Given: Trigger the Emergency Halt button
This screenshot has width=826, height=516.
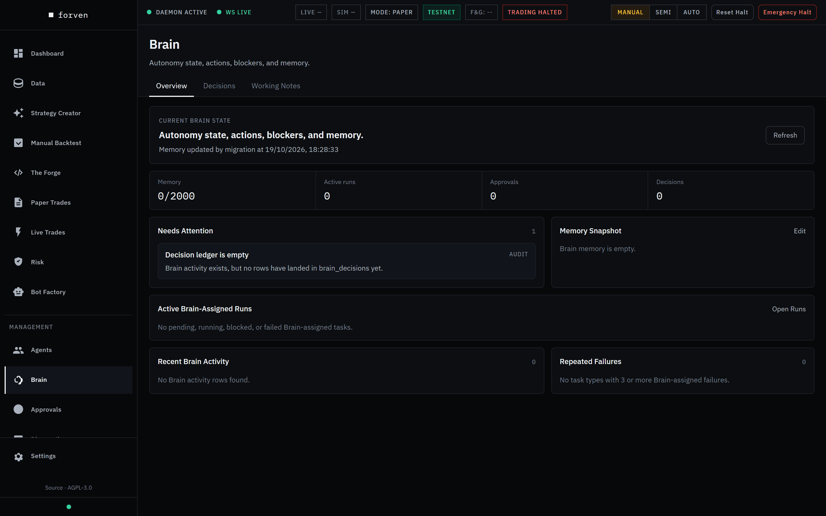Looking at the screenshot, I should pyautogui.click(x=787, y=12).
